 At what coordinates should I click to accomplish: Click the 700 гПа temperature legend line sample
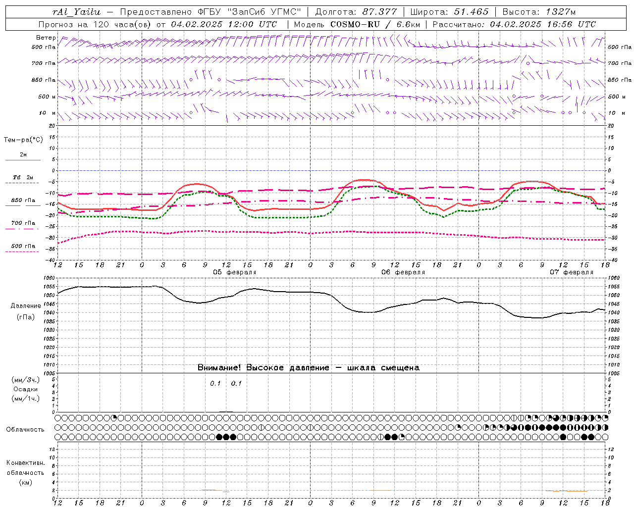pyautogui.click(x=23, y=229)
